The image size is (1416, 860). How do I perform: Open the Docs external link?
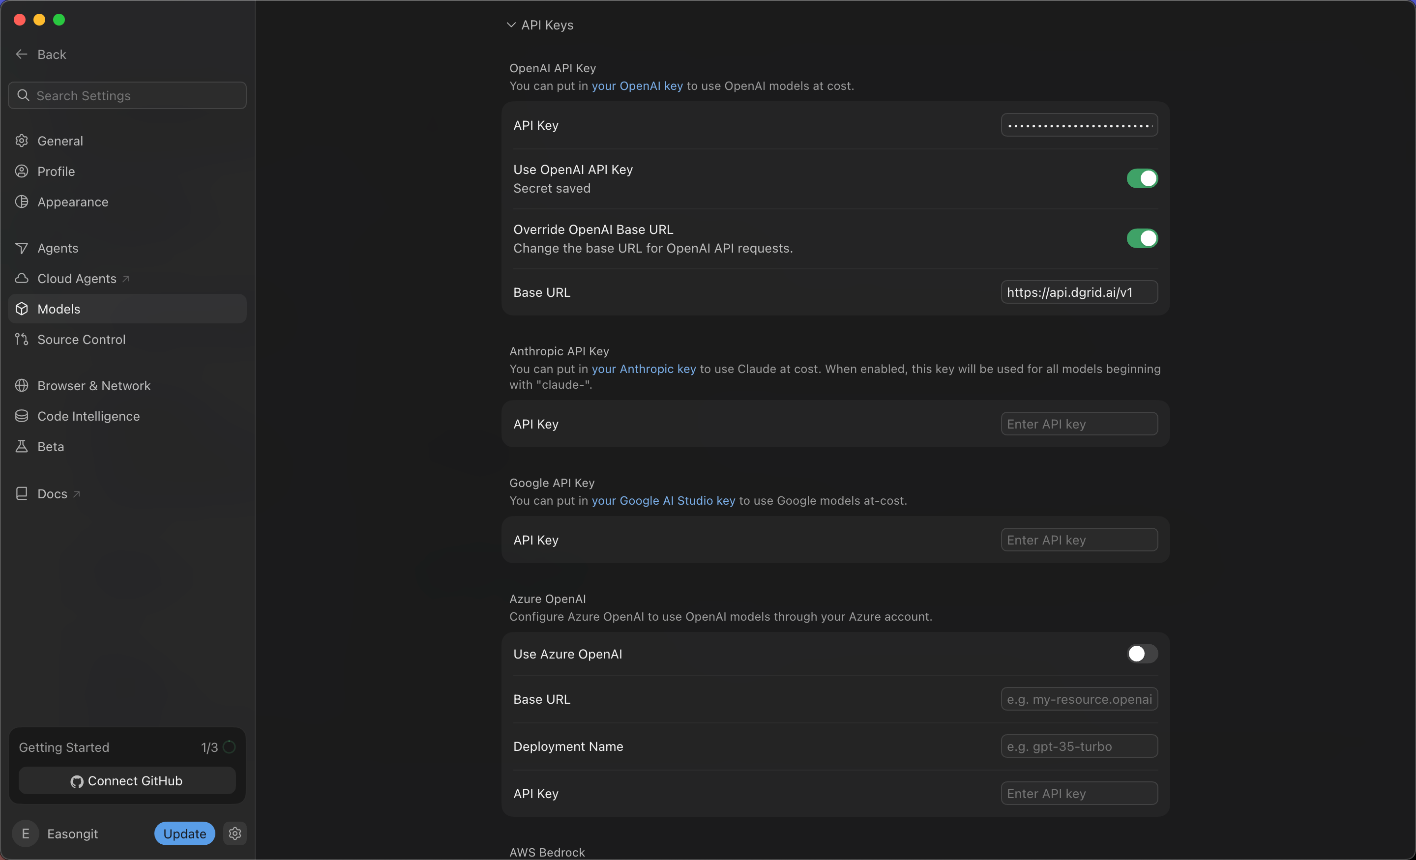point(127,493)
